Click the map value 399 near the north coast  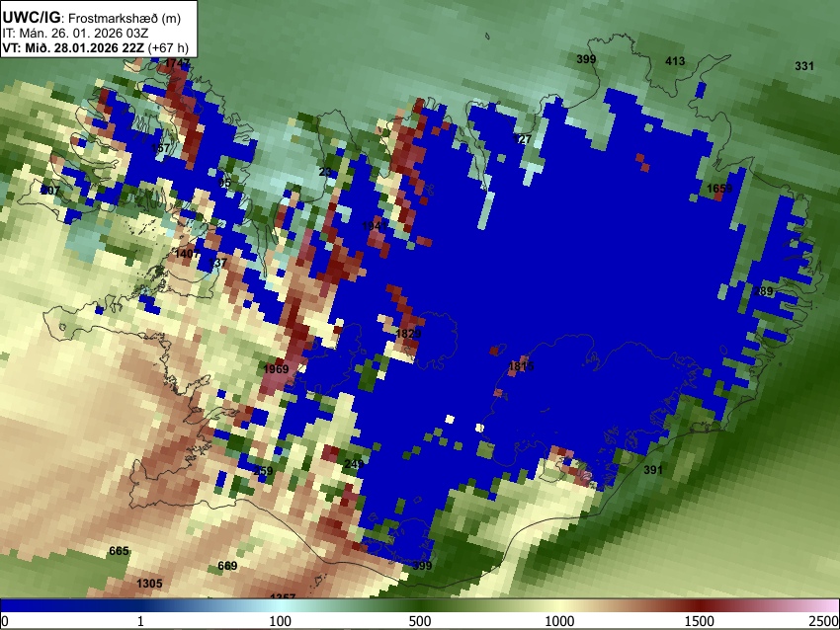(586, 59)
